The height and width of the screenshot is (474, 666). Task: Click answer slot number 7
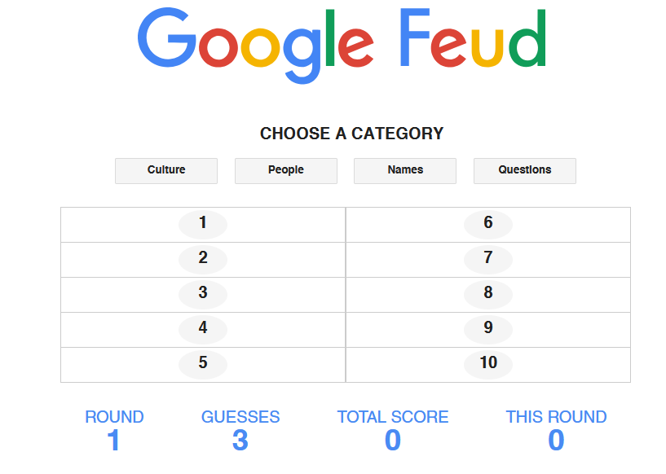coord(487,259)
